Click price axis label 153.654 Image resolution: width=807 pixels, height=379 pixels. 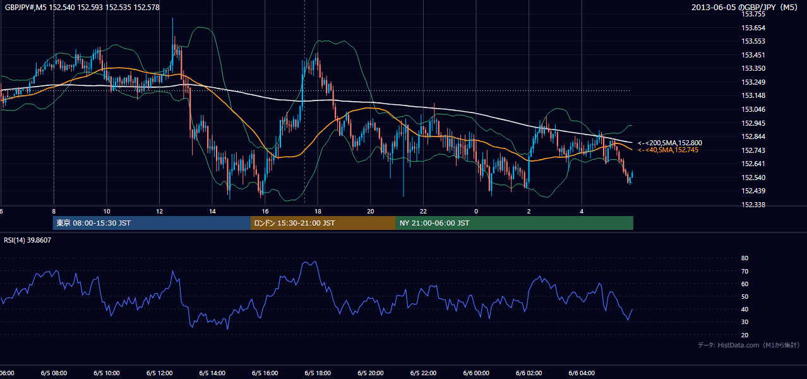(754, 28)
